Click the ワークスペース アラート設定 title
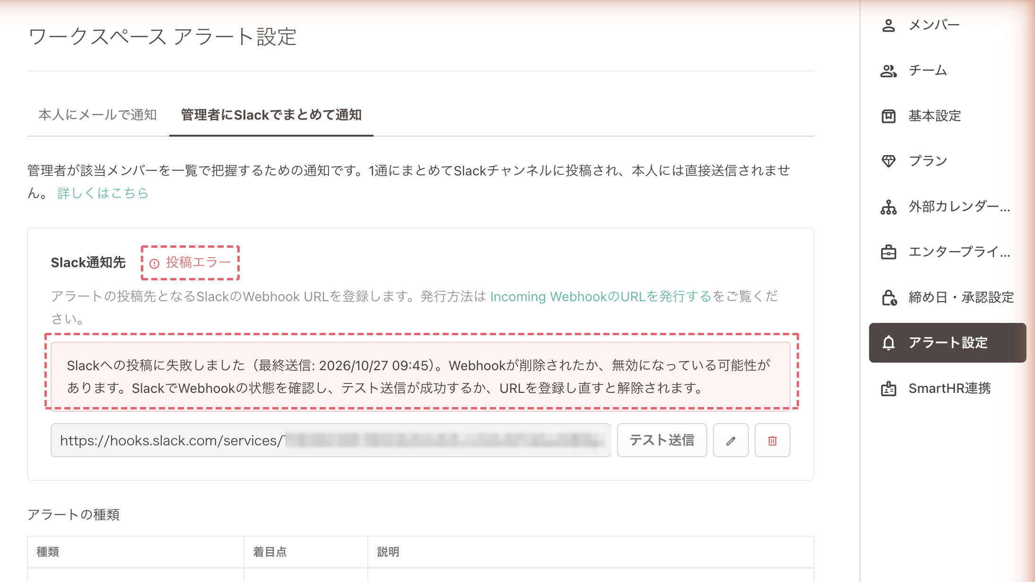1035x582 pixels. [x=162, y=37]
